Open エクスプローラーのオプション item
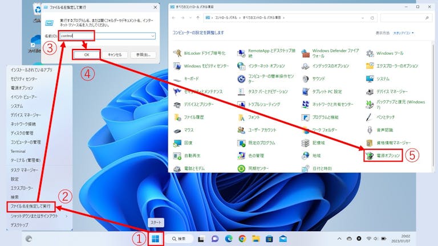 392,66
